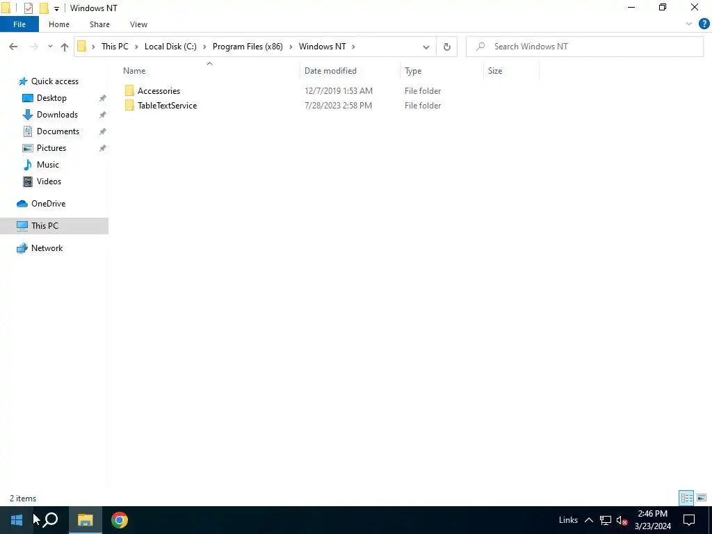This screenshot has height=534, width=712.
Task: Open Pictures in the navigation pane
Action: tap(51, 148)
